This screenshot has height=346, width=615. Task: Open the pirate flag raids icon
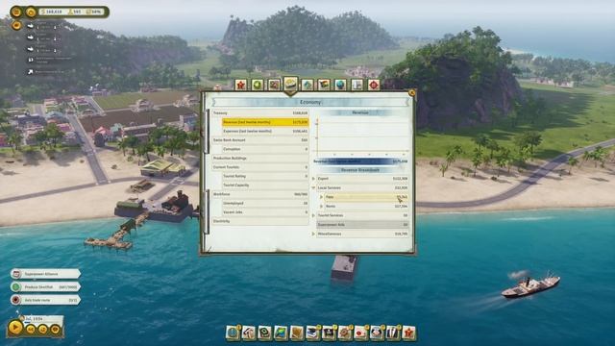tap(329, 333)
